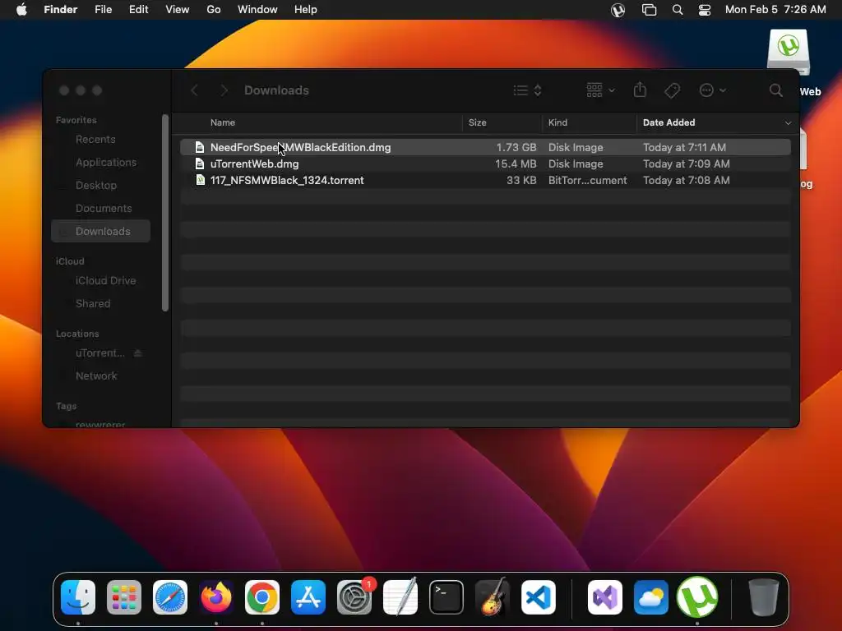Select NeedForSpeedMWBlackEdition.dmg file
The image size is (842, 631).
(485, 147)
